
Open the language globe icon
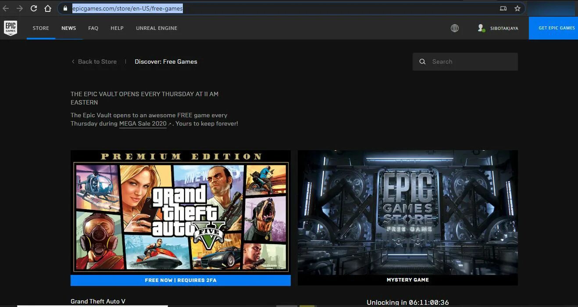coord(455,28)
